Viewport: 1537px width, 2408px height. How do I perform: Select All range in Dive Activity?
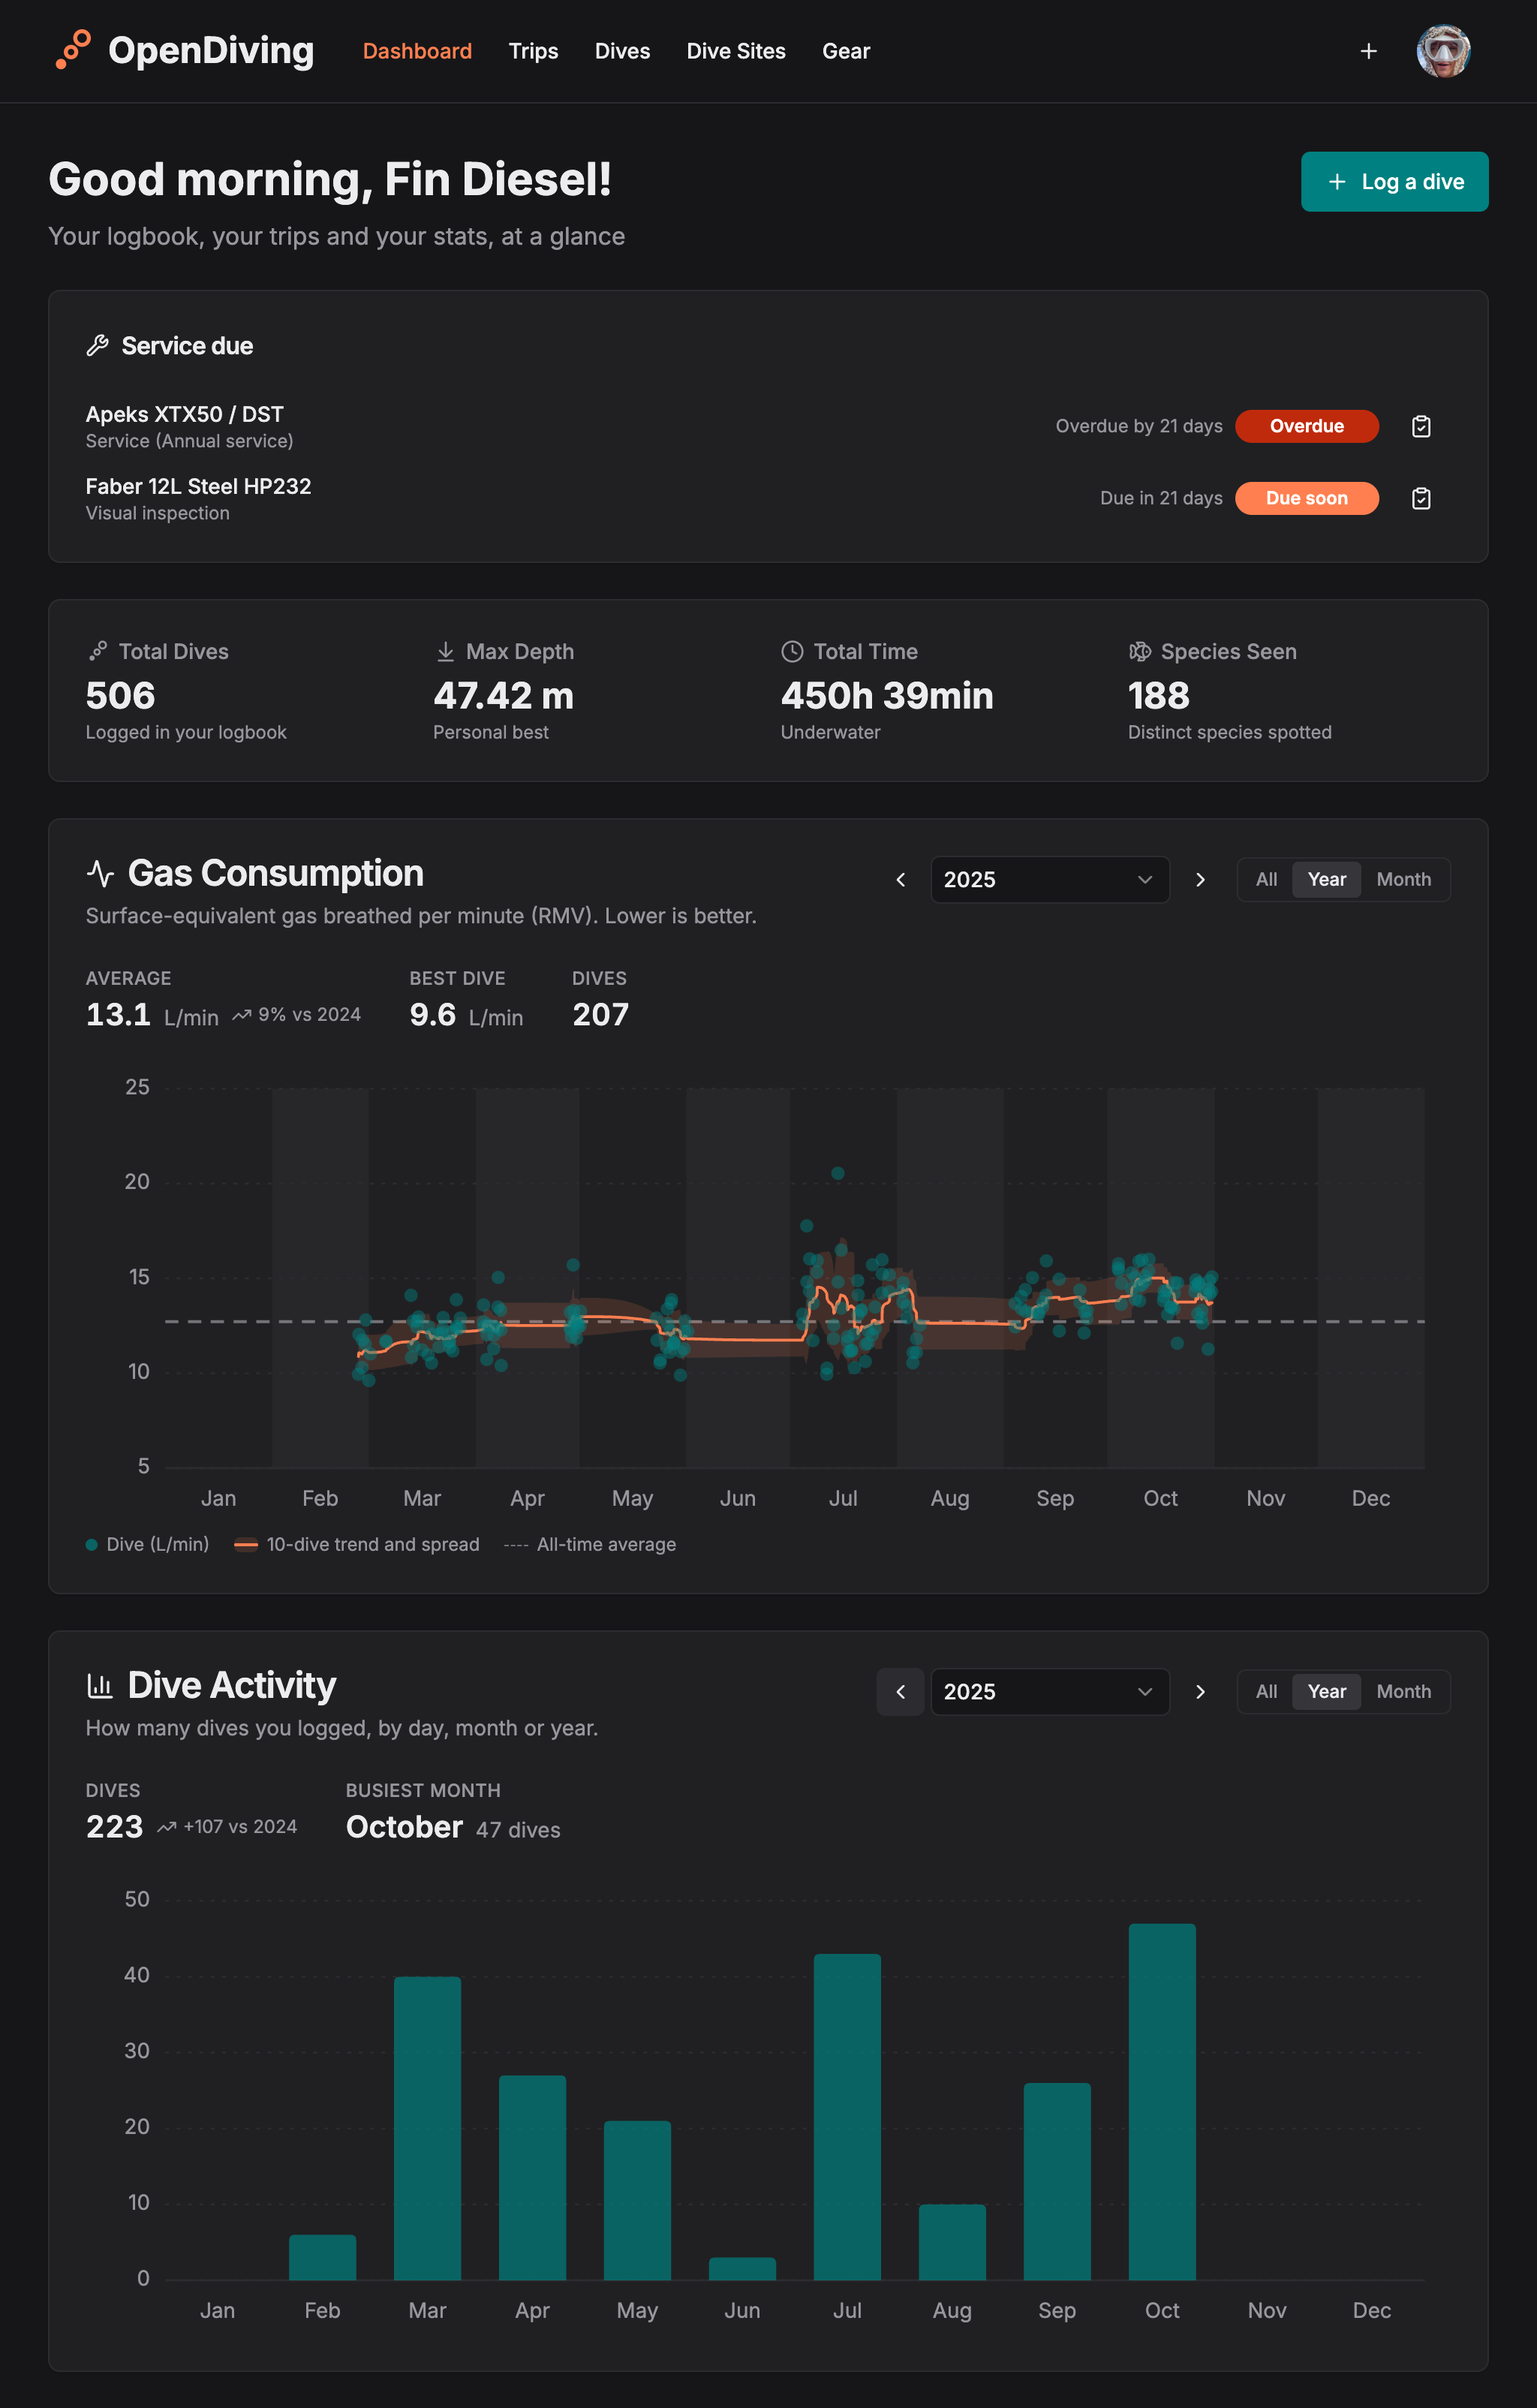tap(1266, 1692)
